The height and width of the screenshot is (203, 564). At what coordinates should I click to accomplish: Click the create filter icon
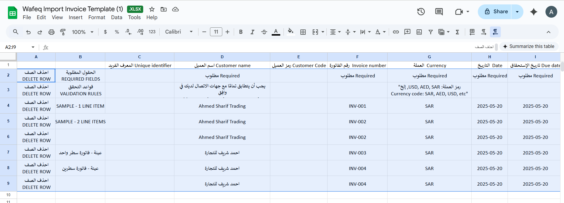click(430, 32)
